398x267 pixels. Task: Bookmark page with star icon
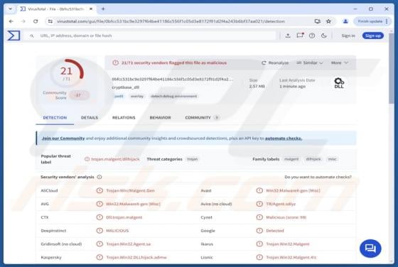coord(328,21)
